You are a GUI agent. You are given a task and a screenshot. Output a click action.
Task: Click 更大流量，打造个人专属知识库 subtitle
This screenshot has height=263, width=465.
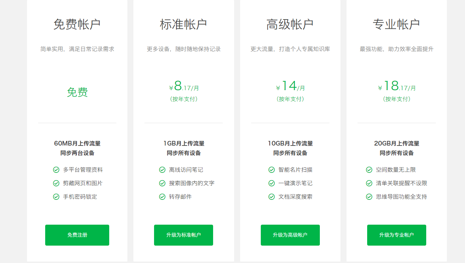tap(290, 49)
